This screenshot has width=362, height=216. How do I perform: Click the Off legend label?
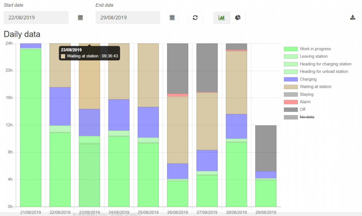303,109
